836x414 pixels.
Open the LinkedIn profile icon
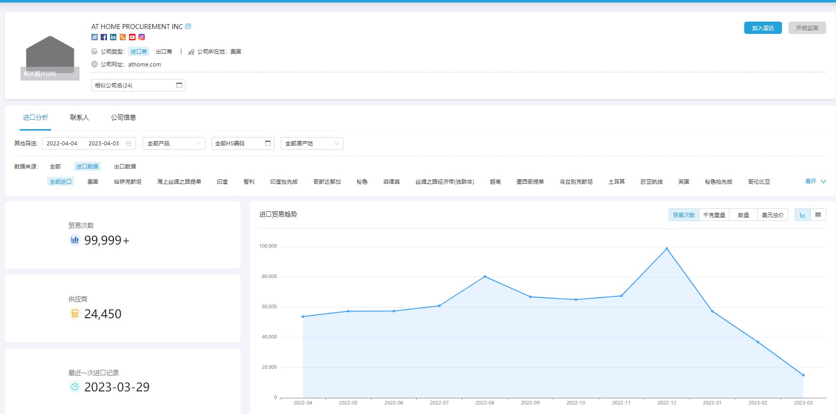click(113, 37)
